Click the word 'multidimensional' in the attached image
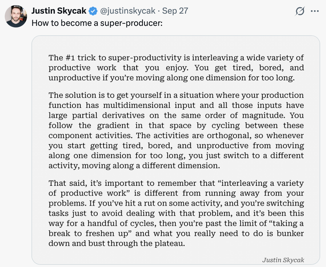This screenshot has height=267, width=326. pyautogui.click(x=137, y=105)
